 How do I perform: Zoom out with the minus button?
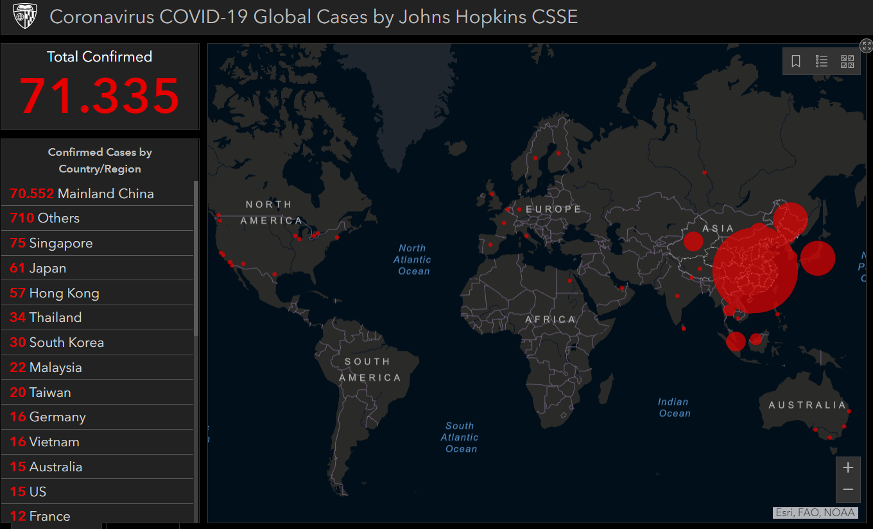coord(848,491)
